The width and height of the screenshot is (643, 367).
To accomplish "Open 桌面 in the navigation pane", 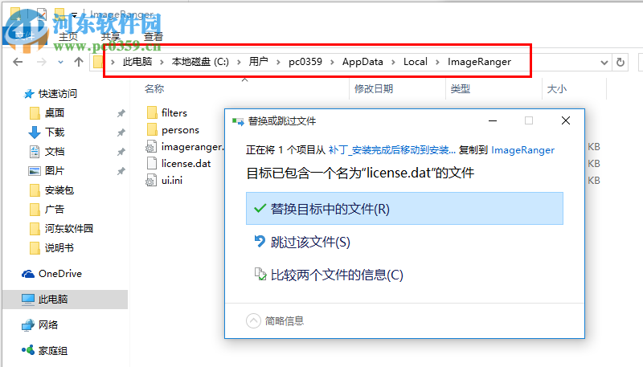I will (x=55, y=113).
